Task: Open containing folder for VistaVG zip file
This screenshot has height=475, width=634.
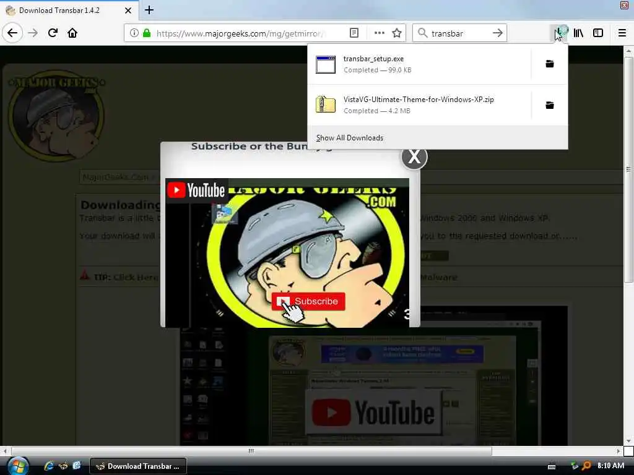Action: (x=550, y=105)
